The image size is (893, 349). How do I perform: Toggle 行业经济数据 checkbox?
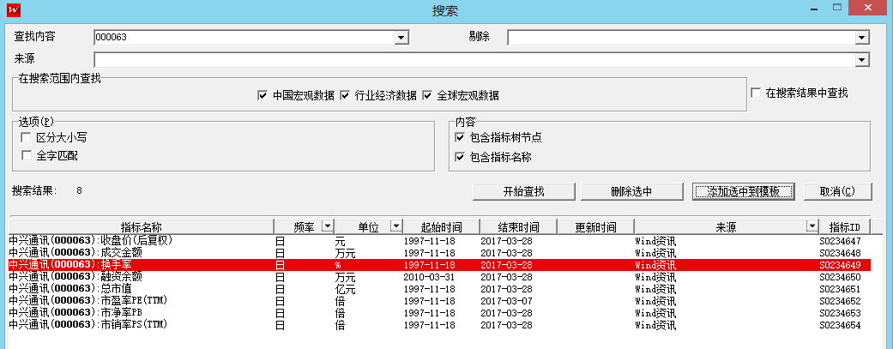coord(345,96)
